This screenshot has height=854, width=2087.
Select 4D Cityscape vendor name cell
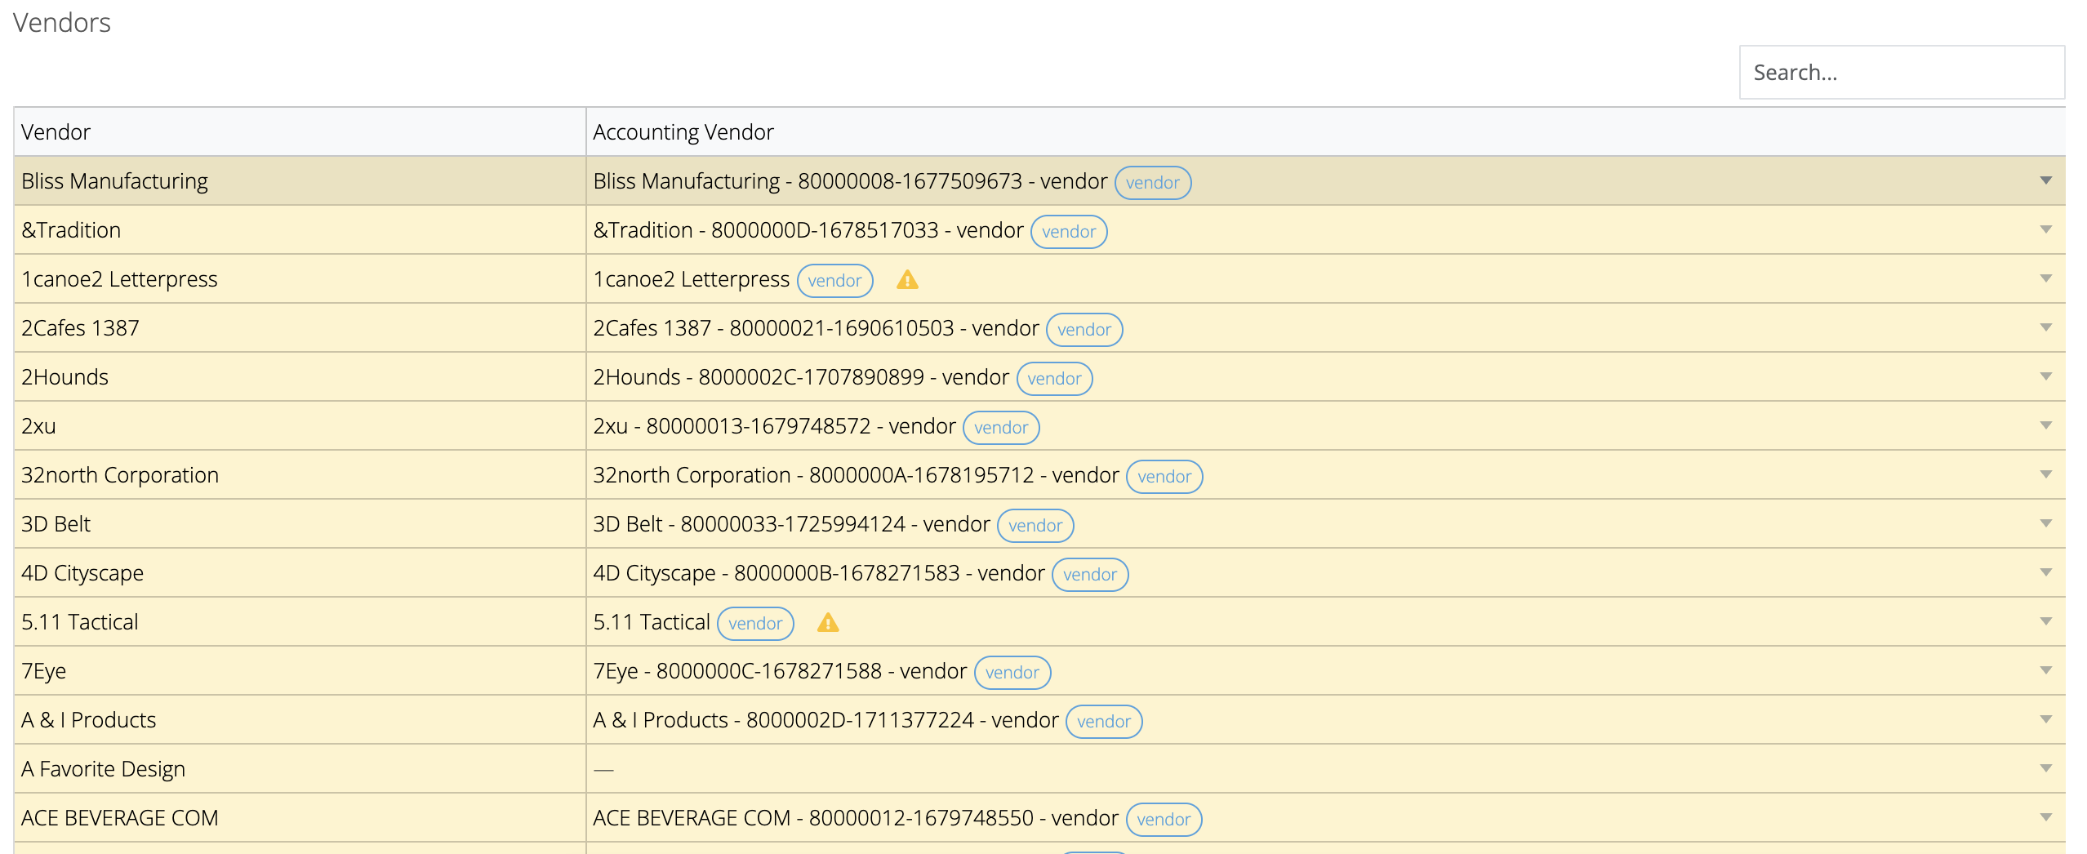(x=300, y=572)
